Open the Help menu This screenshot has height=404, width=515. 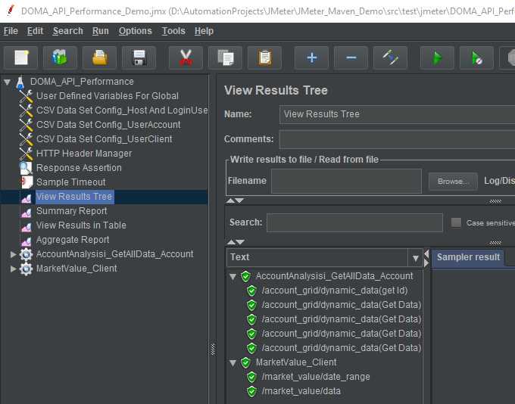[204, 31]
